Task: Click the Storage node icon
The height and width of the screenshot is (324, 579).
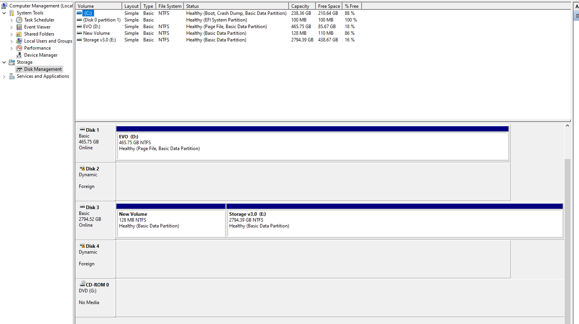Action: pyautogui.click(x=12, y=62)
